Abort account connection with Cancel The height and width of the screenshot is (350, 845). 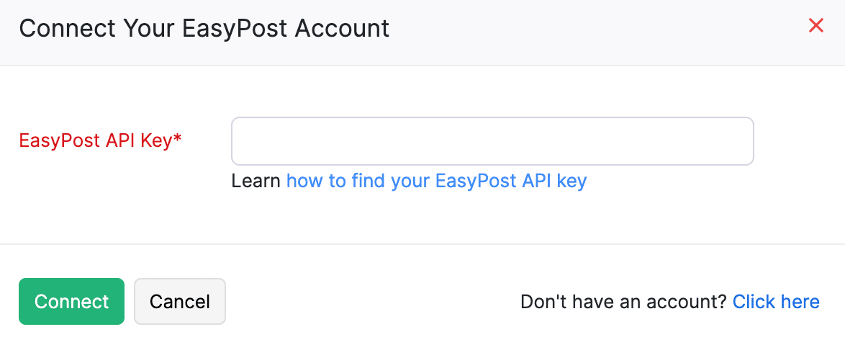[x=180, y=301]
